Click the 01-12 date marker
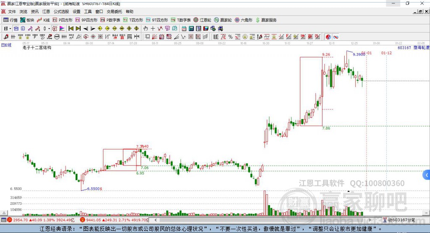This screenshot has height=233, width=430. (x=386, y=53)
